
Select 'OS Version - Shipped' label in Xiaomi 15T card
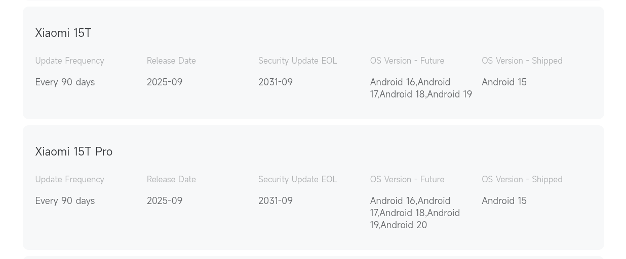pyautogui.click(x=522, y=61)
